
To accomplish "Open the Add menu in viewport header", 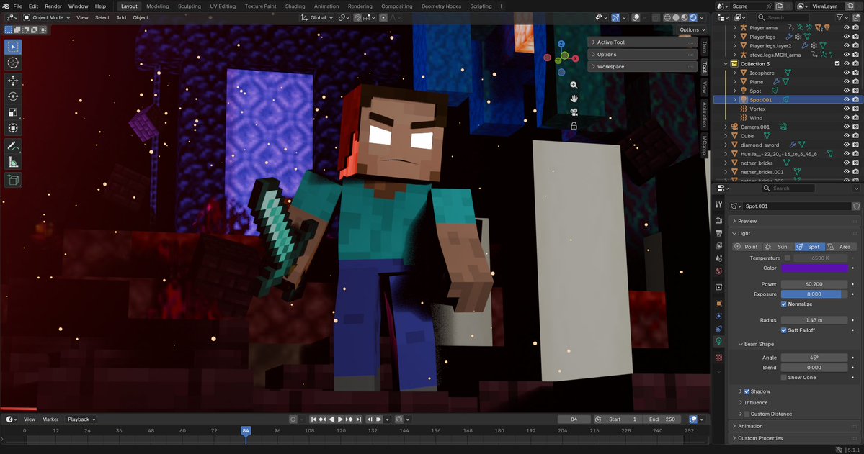I will tap(120, 17).
